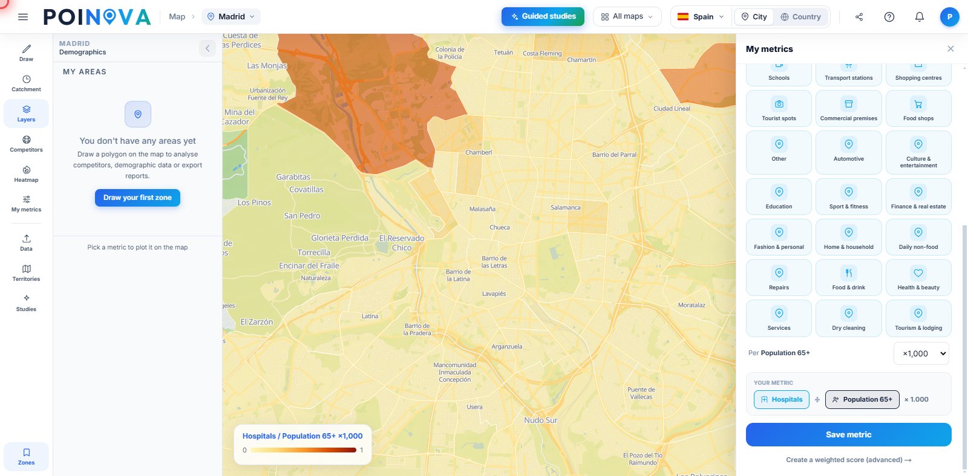The width and height of the screenshot is (968, 476).
Task: Open the Madrid city dropdown
Action: pyautogui.click(x=231, y=17)
